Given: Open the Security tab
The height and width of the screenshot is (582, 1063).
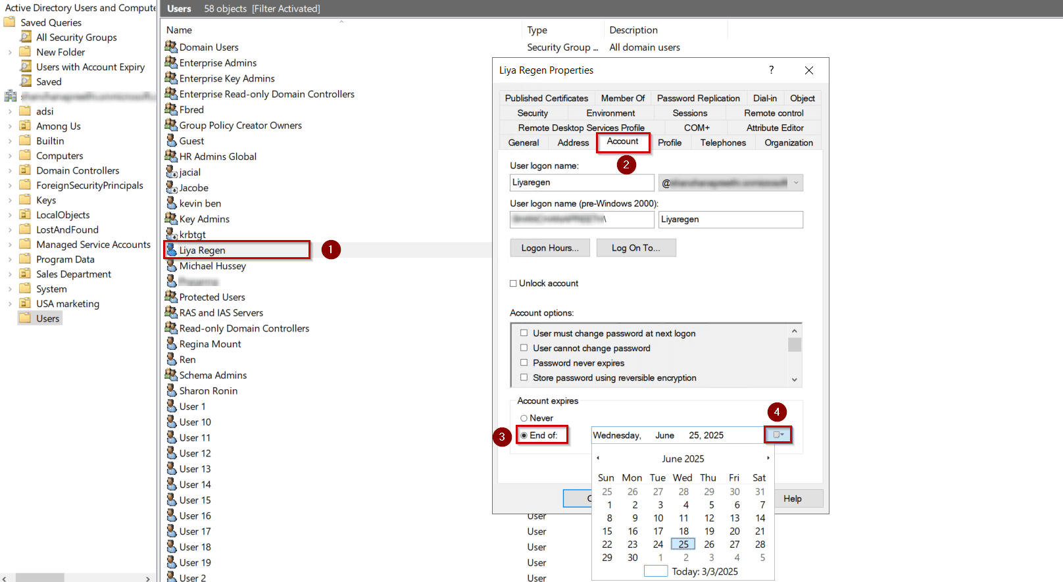Looking at the screenshot, I should click(x=533, y=113).
